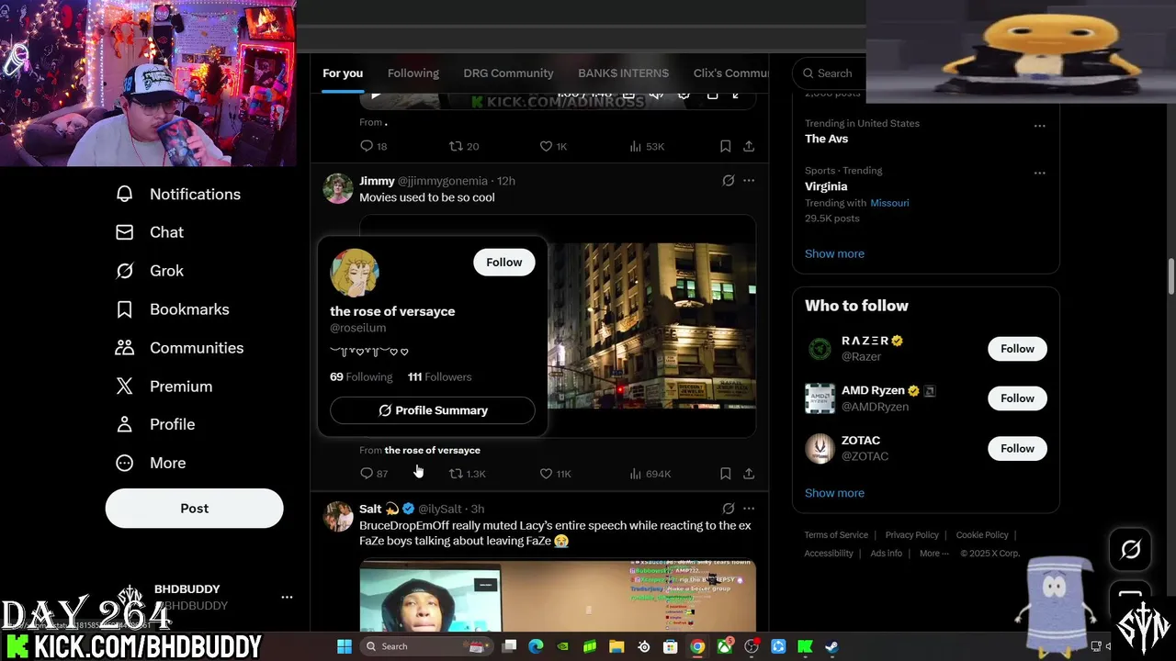
Task: Bookmark the Kick video post
Action: [725, 147]
